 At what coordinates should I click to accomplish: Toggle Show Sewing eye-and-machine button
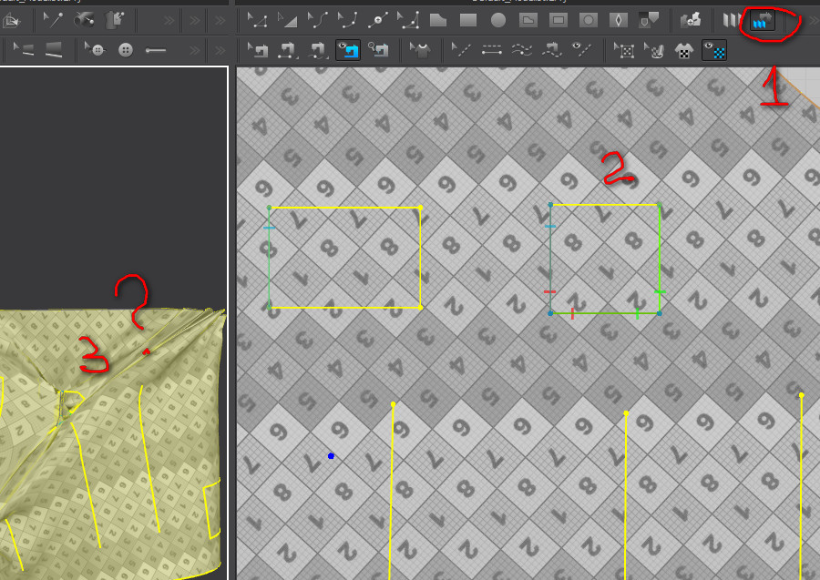pyautogui.click(x=348, y=50)
